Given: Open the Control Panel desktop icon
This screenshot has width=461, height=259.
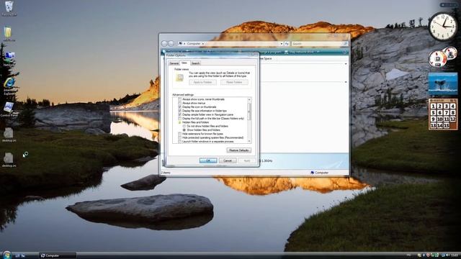Looking at the screenshot, I should [x=9, y=109].
